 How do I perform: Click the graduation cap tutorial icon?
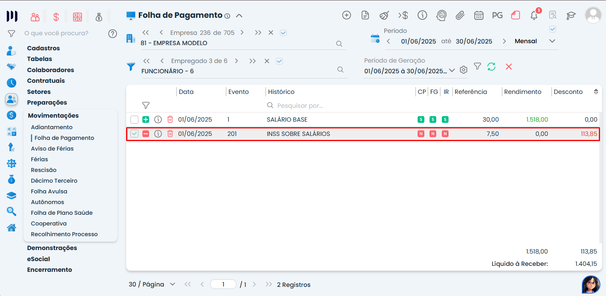(x=571, y=15)
